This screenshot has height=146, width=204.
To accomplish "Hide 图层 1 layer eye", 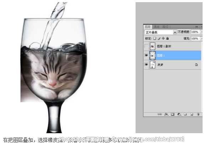I will [x=146, y=55].
